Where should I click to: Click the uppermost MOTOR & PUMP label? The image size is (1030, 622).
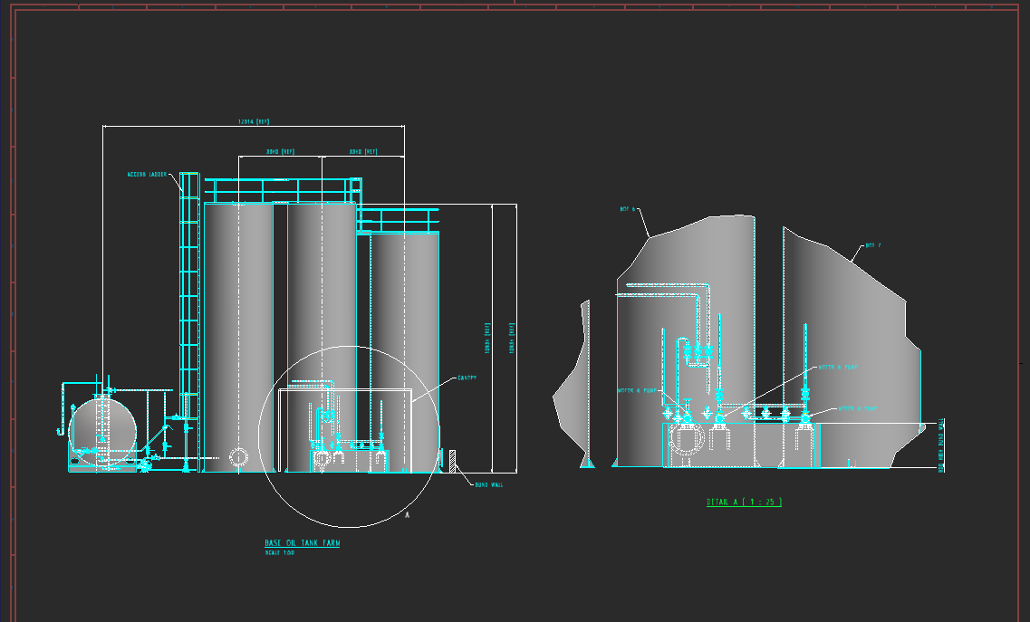point(838,368)
